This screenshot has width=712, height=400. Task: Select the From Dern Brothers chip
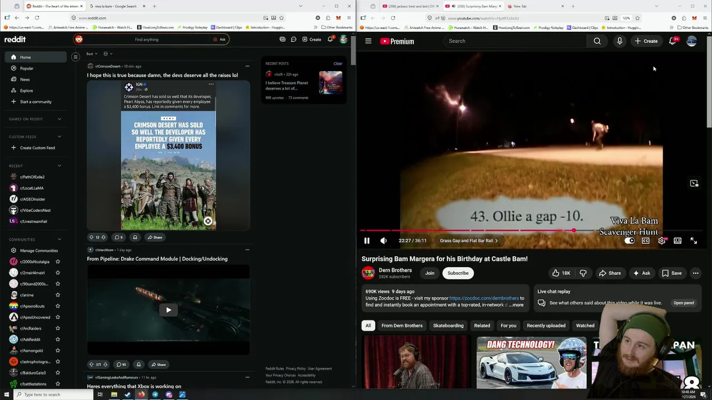coord(402,326)
